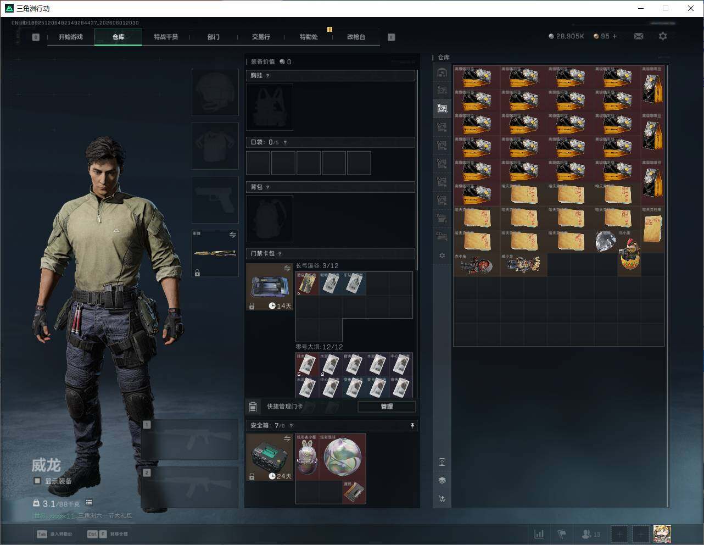This screenshot has width=704, height=545.
Task: Select the first warehouse category sidebar icon
Action: click(x=442, y=73)
